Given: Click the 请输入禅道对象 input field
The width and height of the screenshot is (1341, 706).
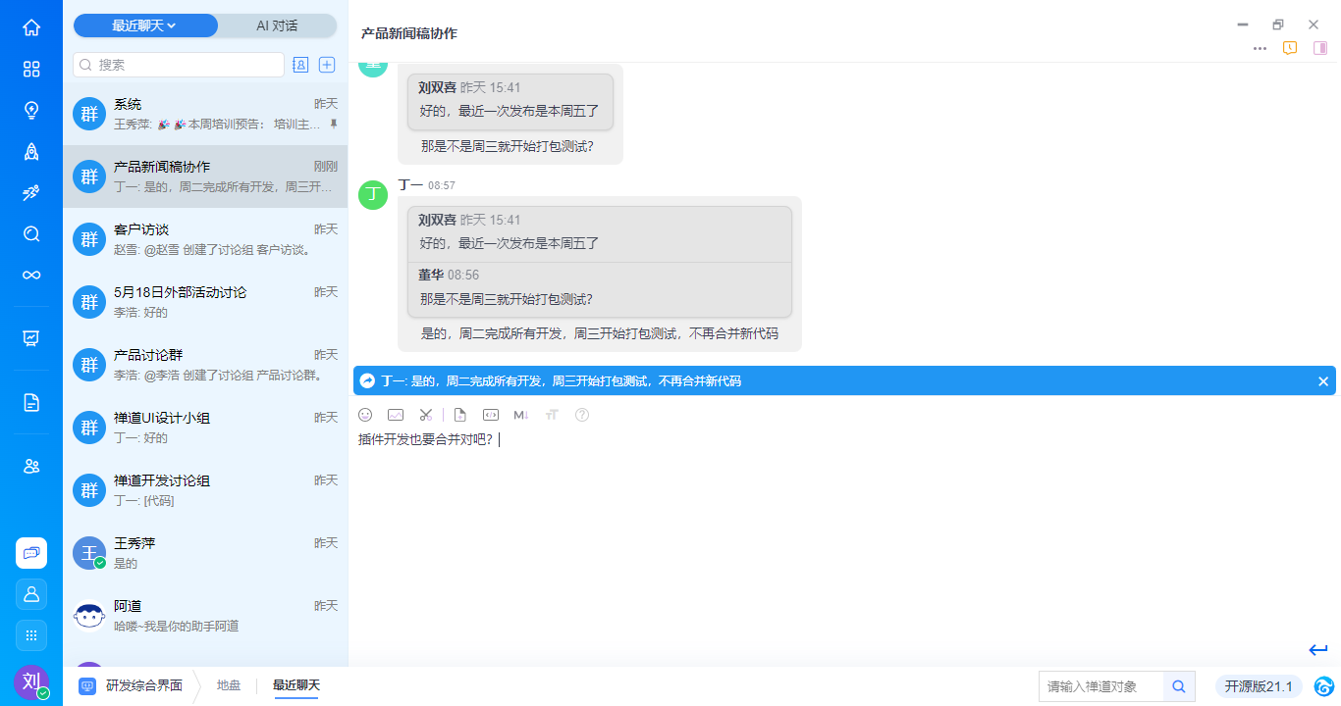Looking at the screenshot, I should click(1101, 686).
